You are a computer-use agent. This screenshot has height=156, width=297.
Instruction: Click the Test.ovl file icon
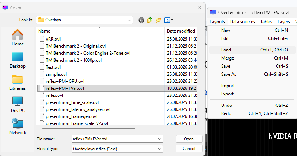point(42,67)
